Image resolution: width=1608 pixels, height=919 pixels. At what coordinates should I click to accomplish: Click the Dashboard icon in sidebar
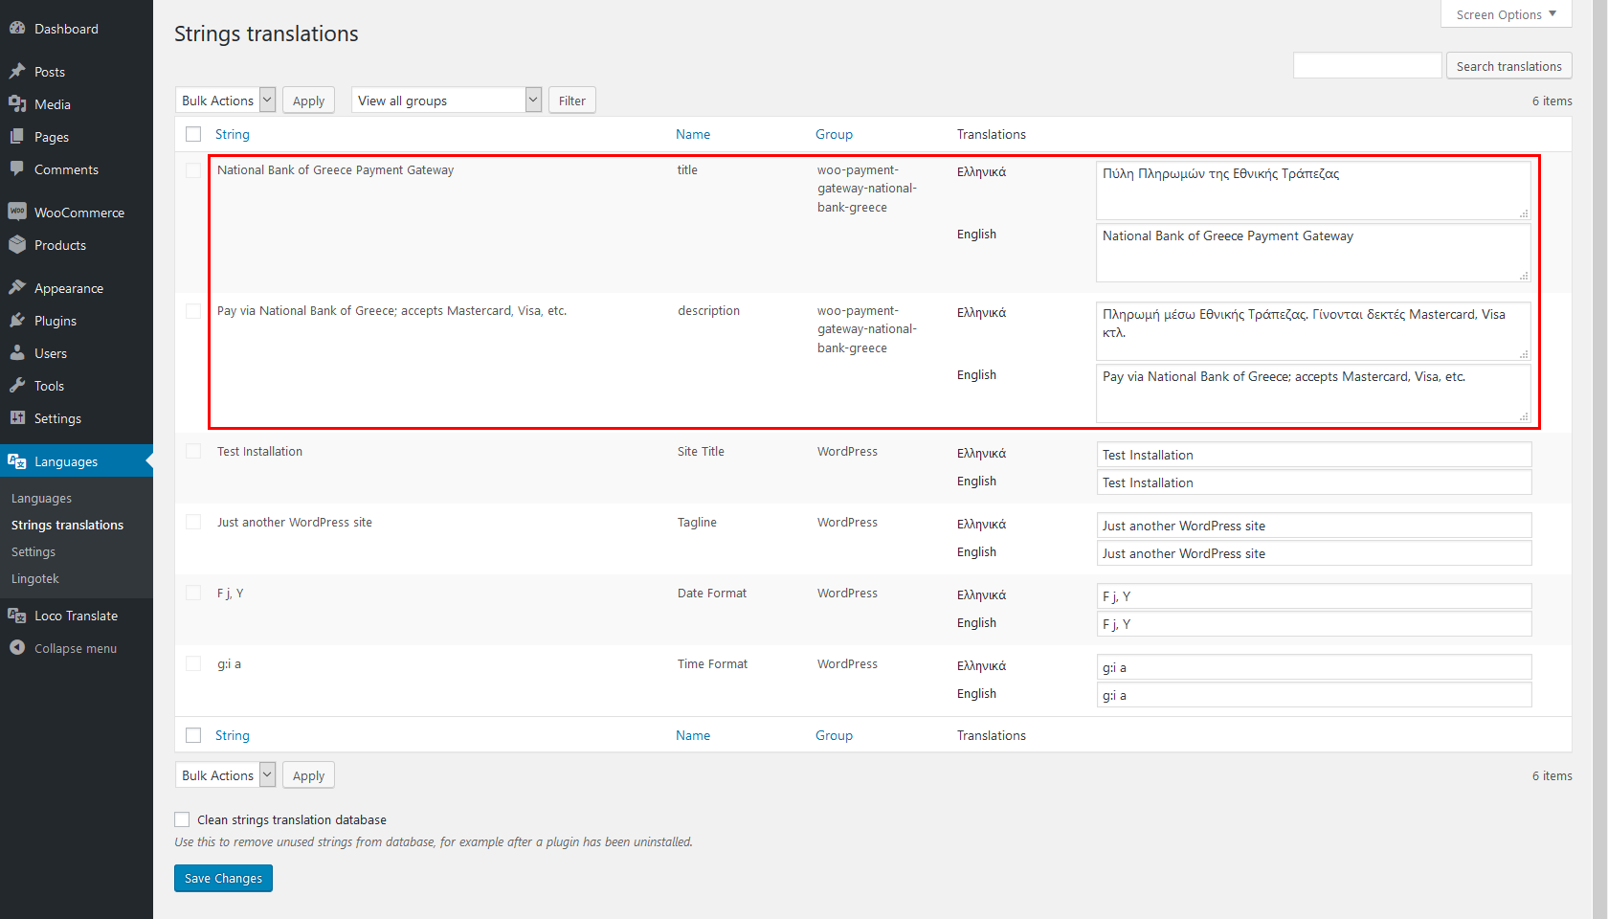coord(17,29)
